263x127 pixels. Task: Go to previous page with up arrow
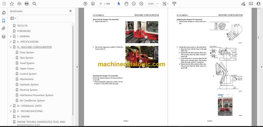coord(85,4)
